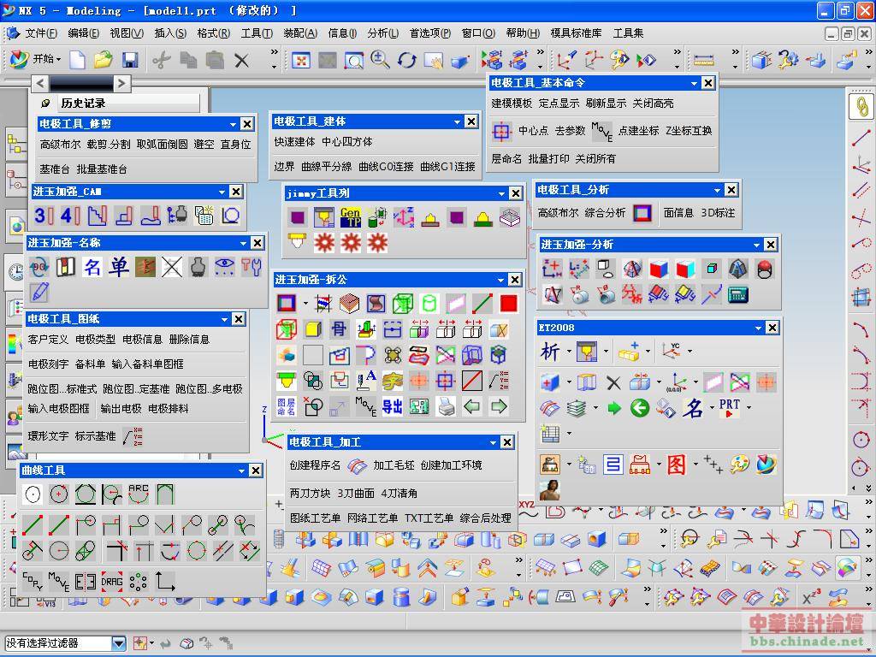This screenshot has width=876, height=657.
Task: Click the ARC icon in 曲线工具
Action: tap(139, 494)
